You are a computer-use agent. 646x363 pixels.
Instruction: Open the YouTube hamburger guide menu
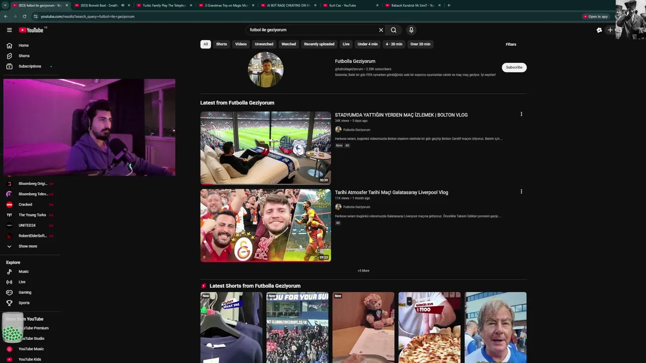(x=9, y=30)
